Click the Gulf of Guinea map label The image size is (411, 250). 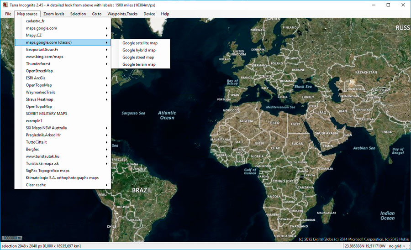coord(250,172)
